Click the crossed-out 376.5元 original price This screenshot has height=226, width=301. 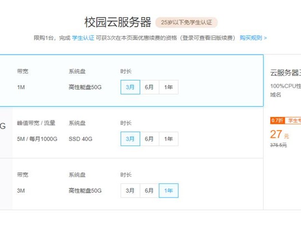point(278,145)
